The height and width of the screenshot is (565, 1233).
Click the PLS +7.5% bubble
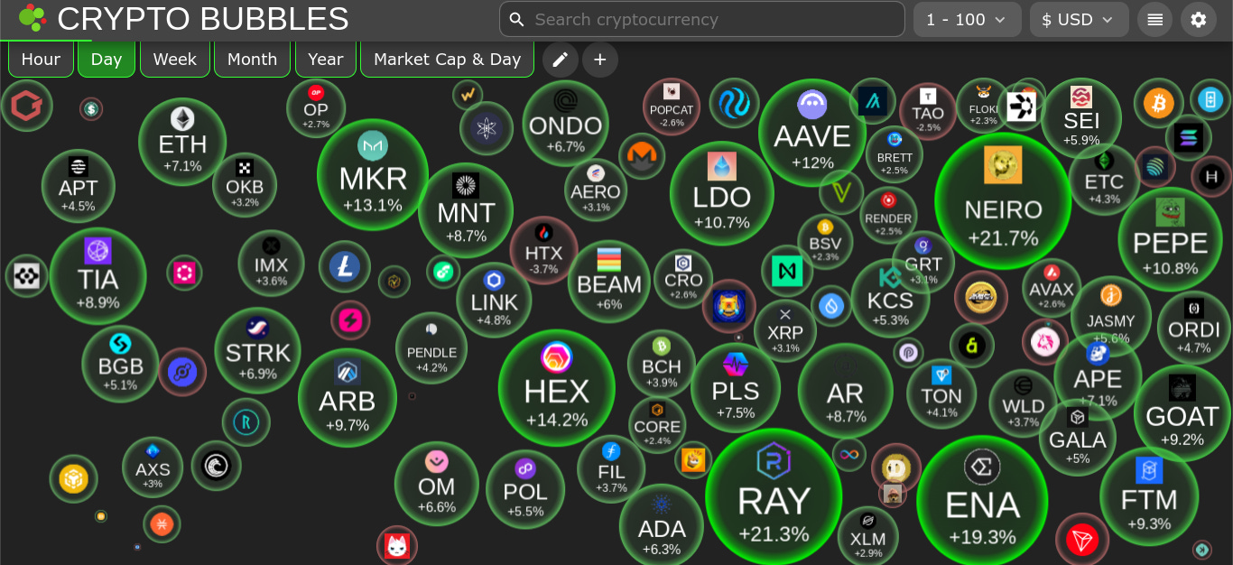pyautogui.click(x=736, y=387)
